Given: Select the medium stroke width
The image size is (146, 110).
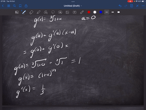Looking at the screenshot, I should tap(113, 12).
